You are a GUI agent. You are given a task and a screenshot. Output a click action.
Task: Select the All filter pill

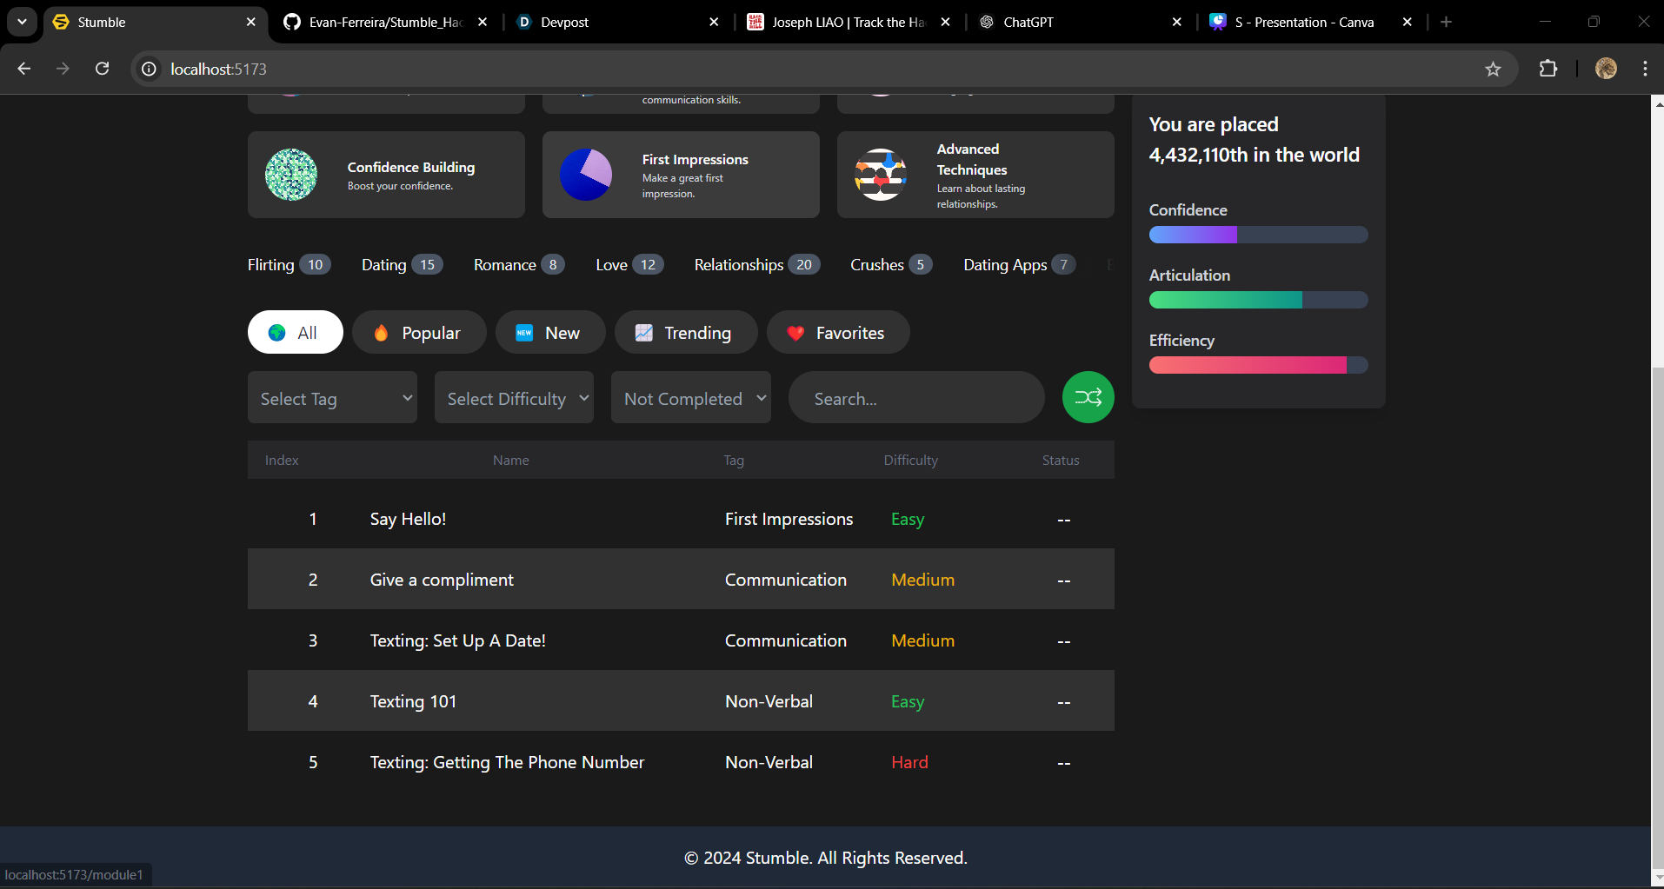point(296,332)
